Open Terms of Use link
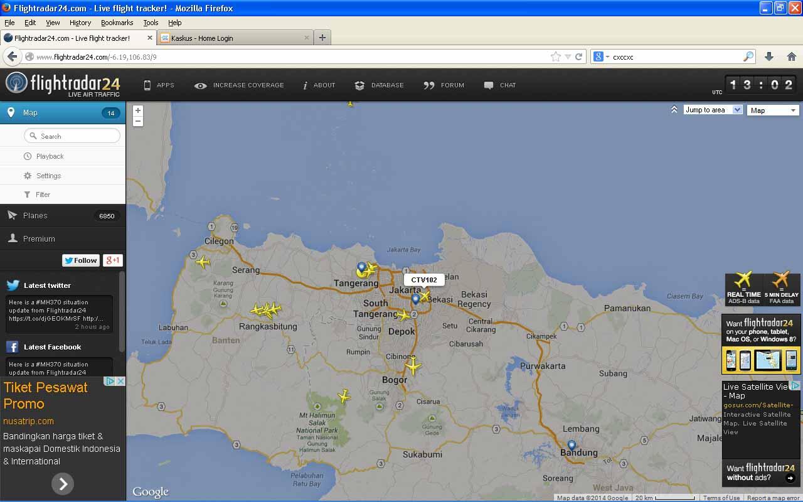 721,498
